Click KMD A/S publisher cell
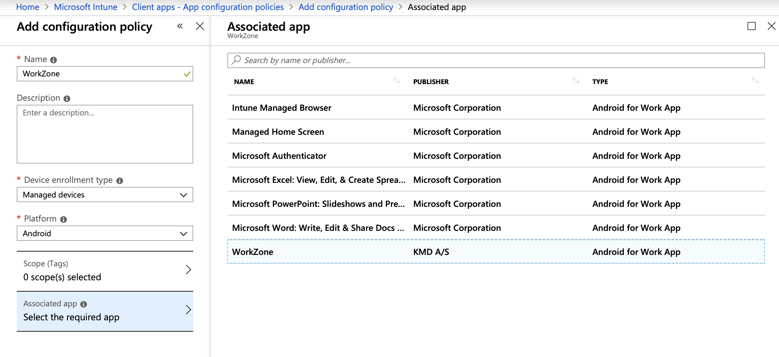The height and width of the screenshot is (357, 779). point(431,252)
